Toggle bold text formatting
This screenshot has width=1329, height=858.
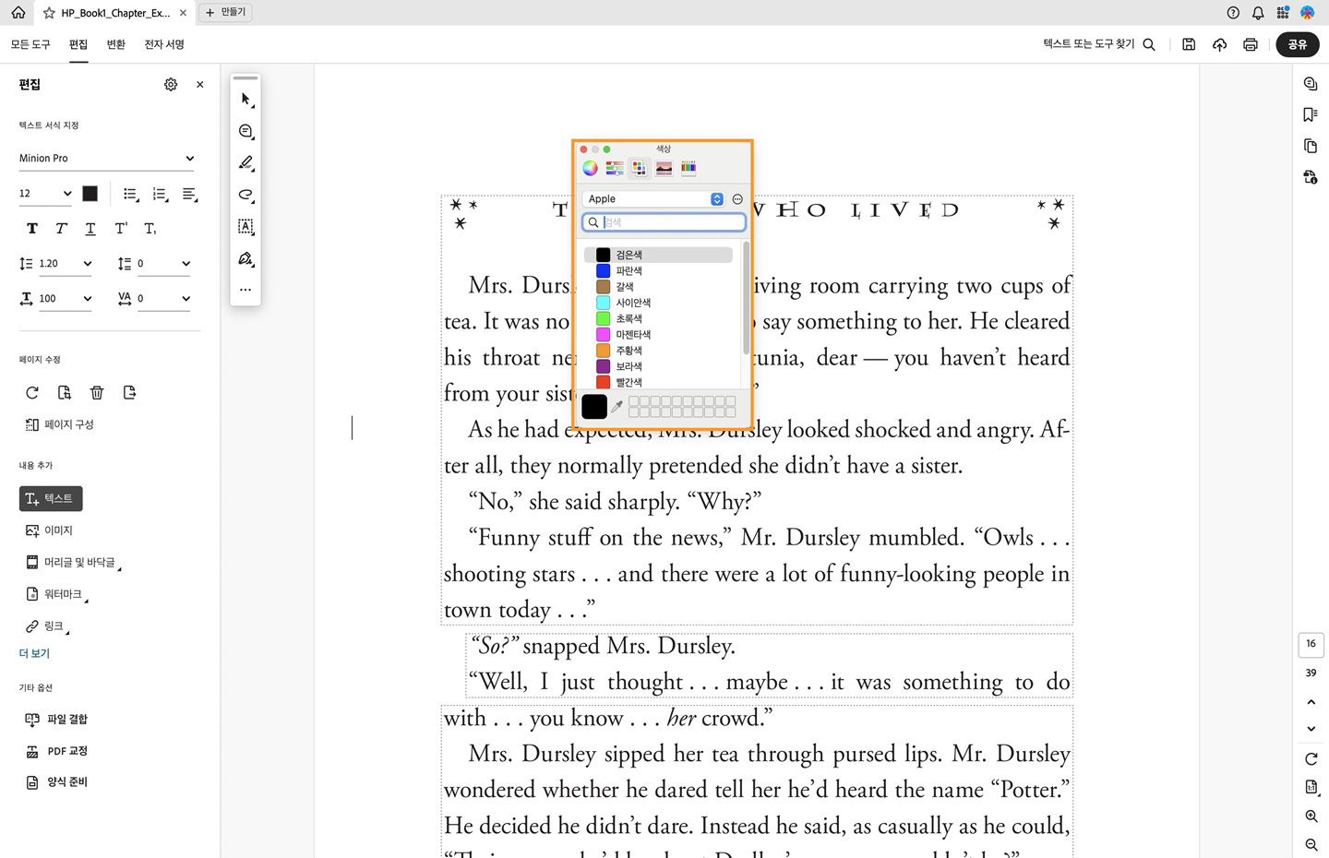point(32,229)
